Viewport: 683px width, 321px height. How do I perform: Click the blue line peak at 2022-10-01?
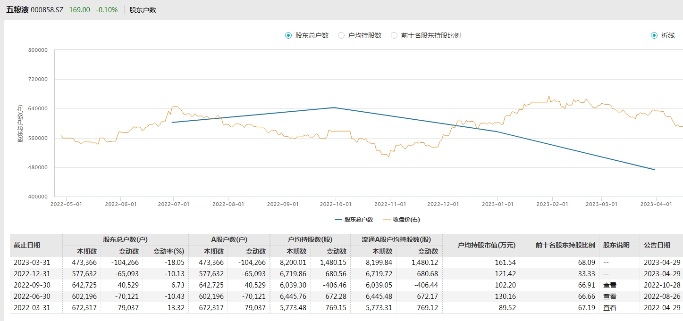334,107
